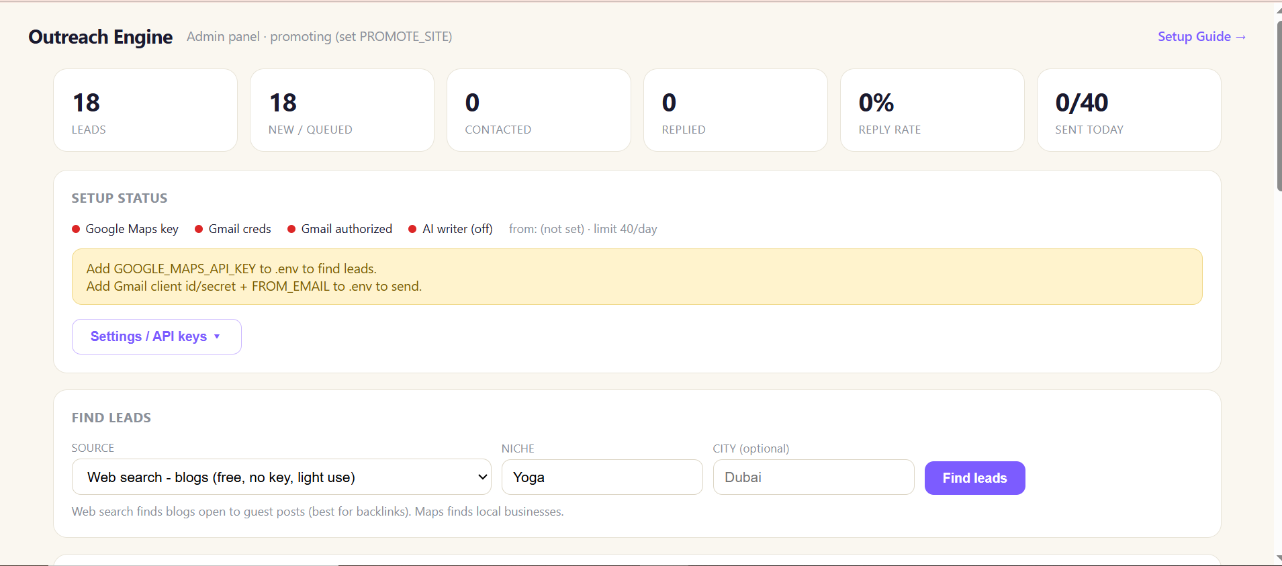Viewport: 1282px width, 566px height.
Task: Click the 'from: (not set) · limit 40/day' text
Action: click(x=583, y=229)
